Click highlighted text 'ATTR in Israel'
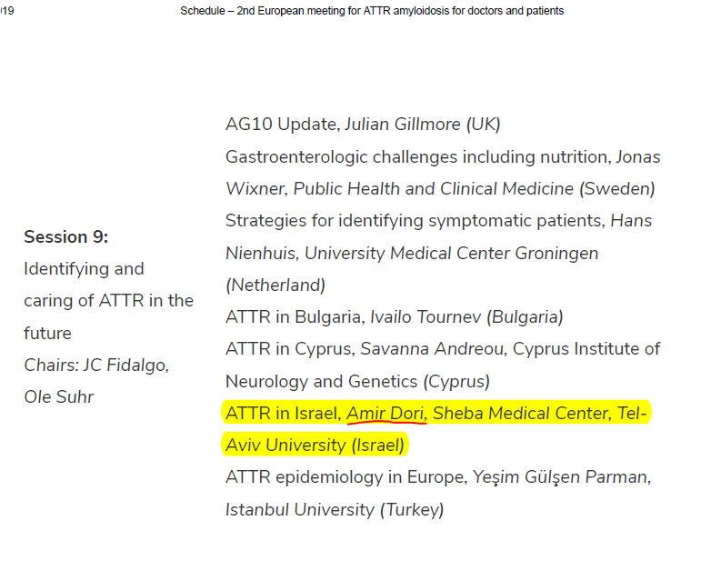Screen dimensions: 701x561 [x=282, y=415]
